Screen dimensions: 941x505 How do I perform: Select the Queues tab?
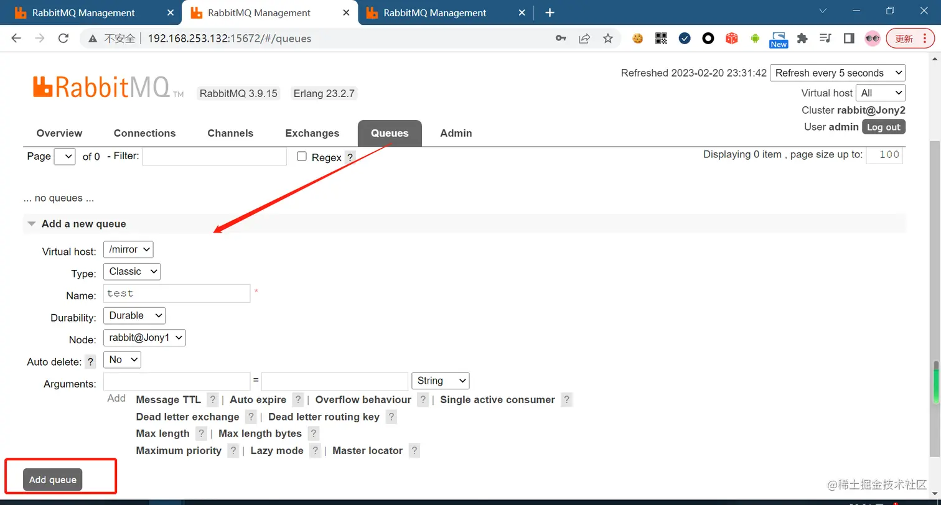390,133
